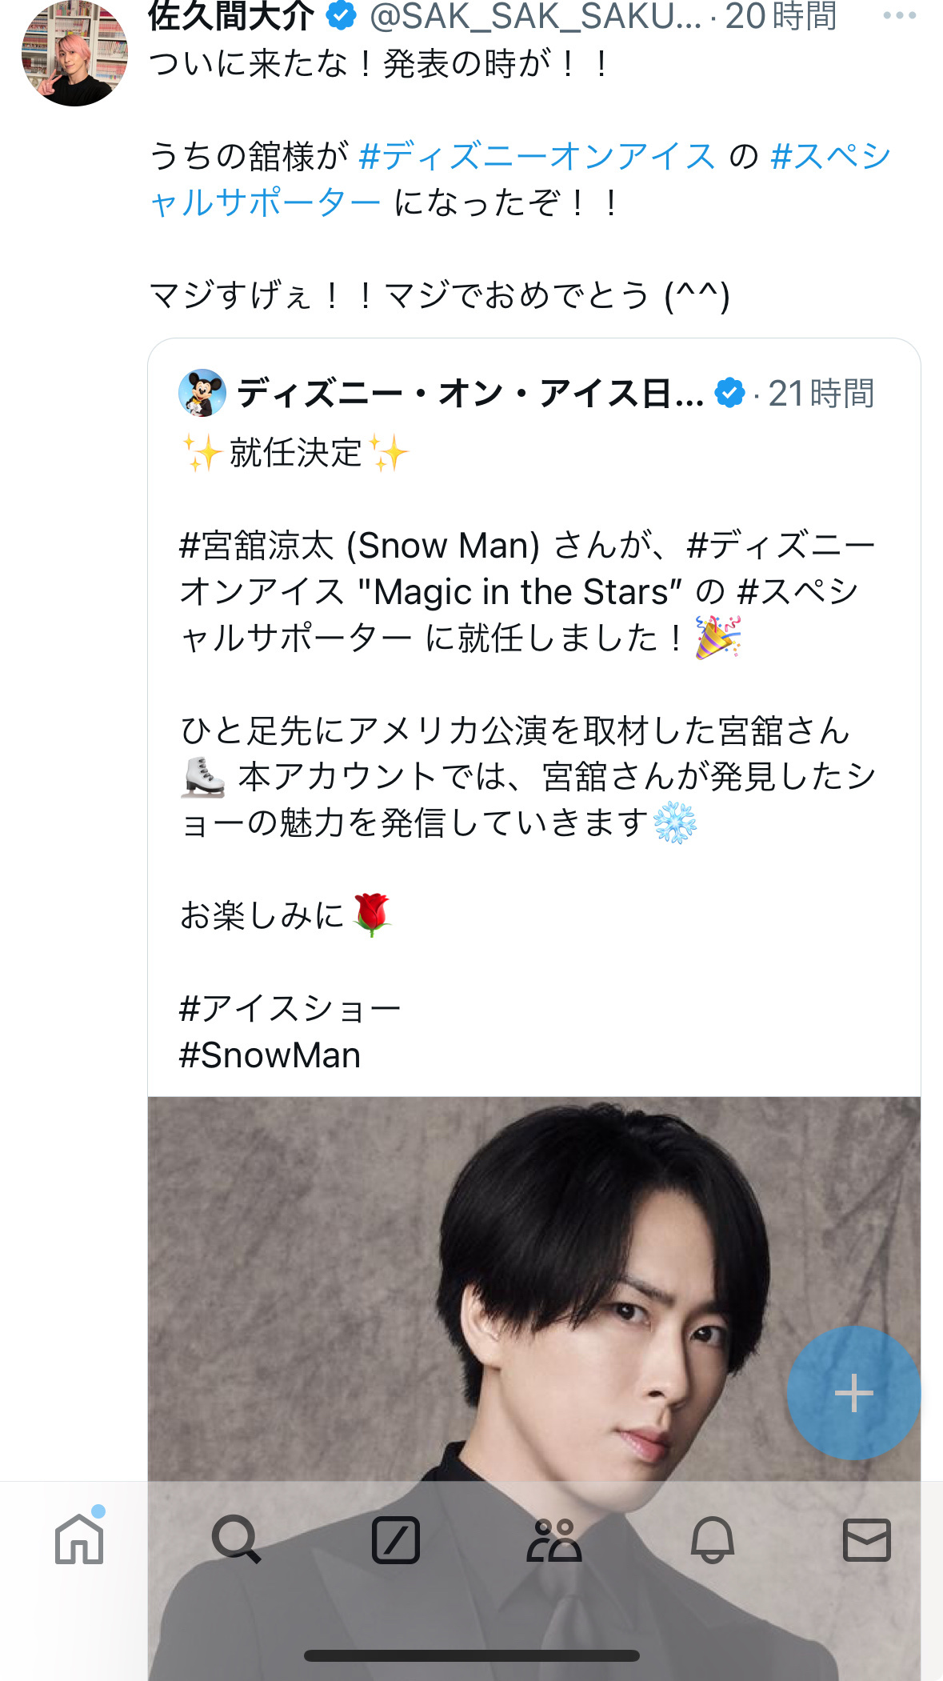Open hashtag #ディズニーオンアイス link
Screen dimensions: 943x1681
point(537,156)
